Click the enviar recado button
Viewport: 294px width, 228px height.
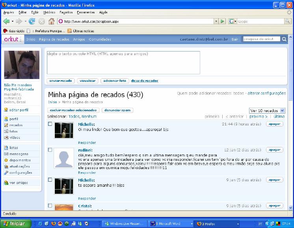click(61, 81)
